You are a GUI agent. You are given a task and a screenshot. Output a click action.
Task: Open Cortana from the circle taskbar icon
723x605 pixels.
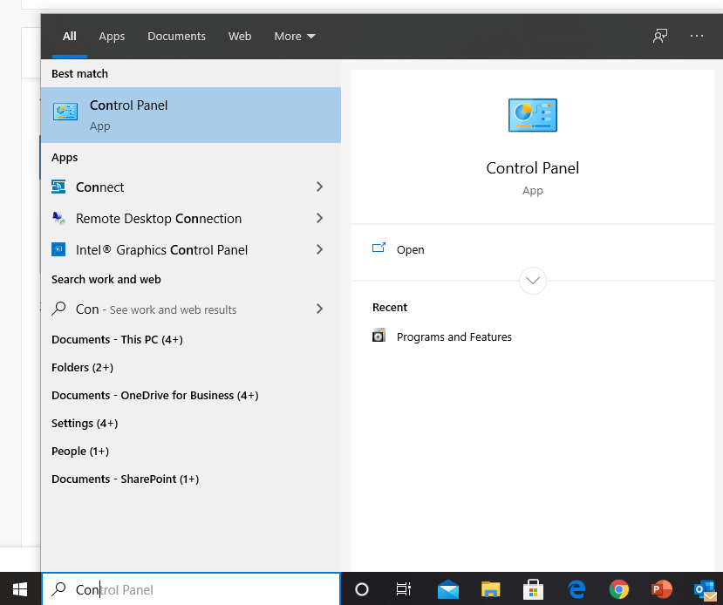pos(362,589)
